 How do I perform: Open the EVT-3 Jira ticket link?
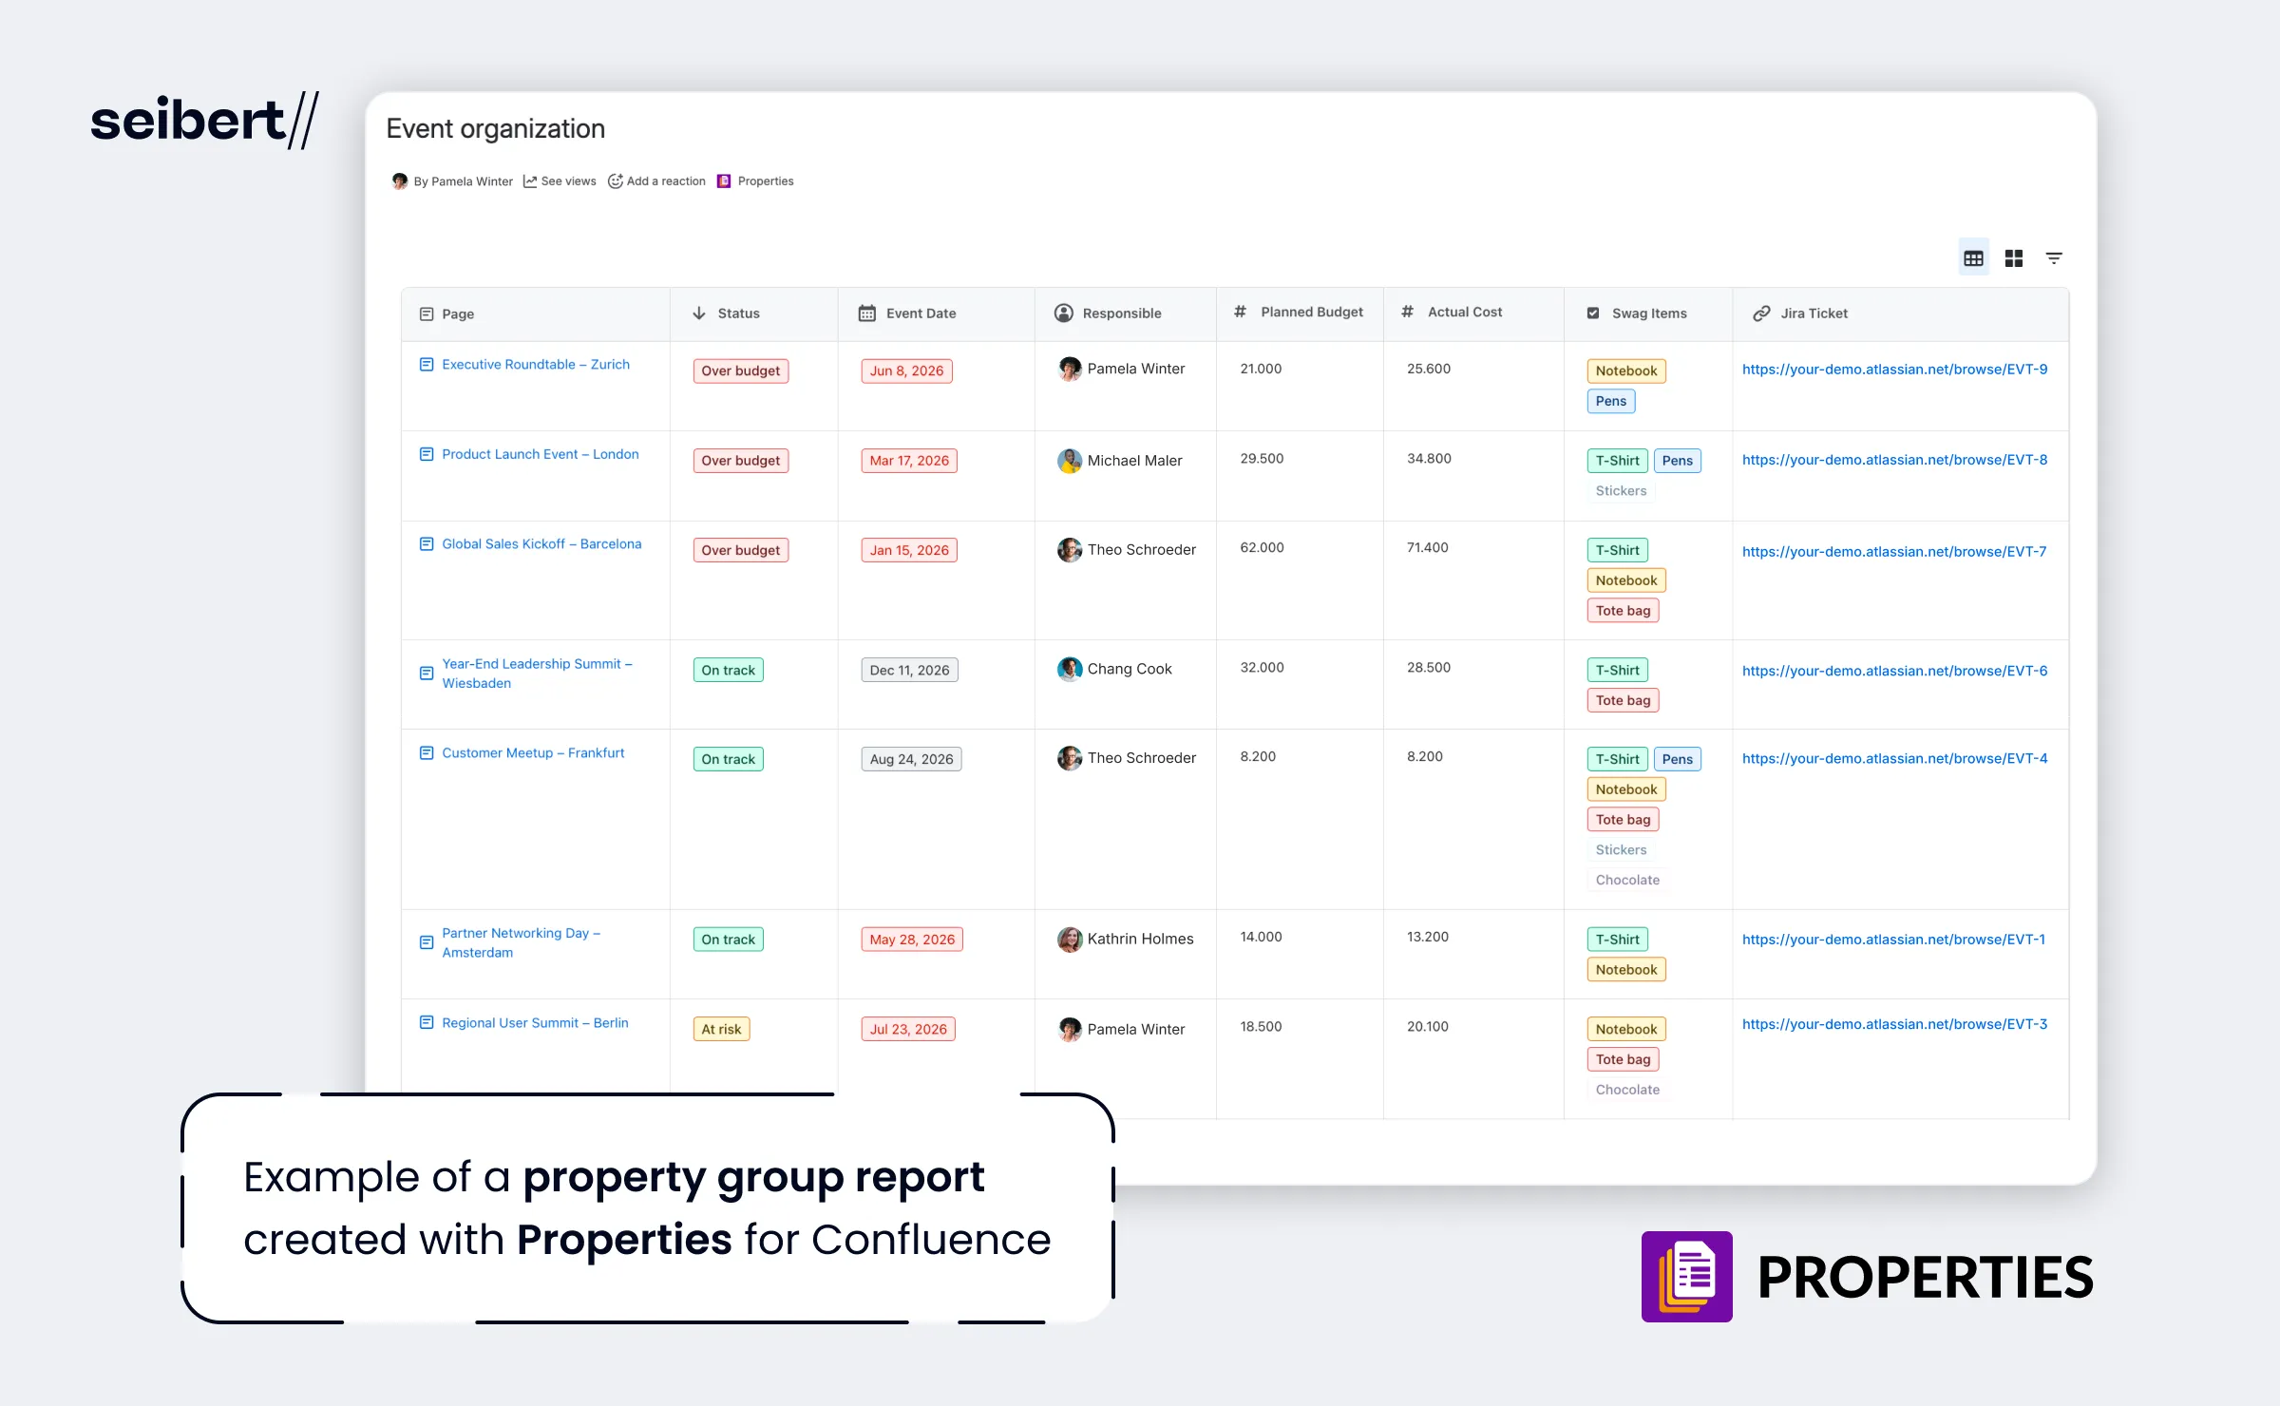1894,1024
